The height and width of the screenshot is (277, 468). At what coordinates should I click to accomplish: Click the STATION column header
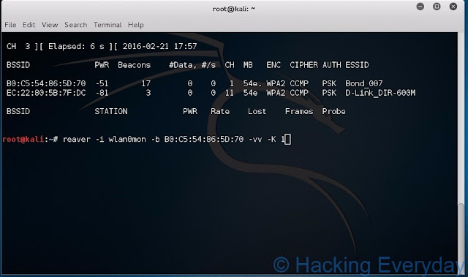(x=111, y=112)
